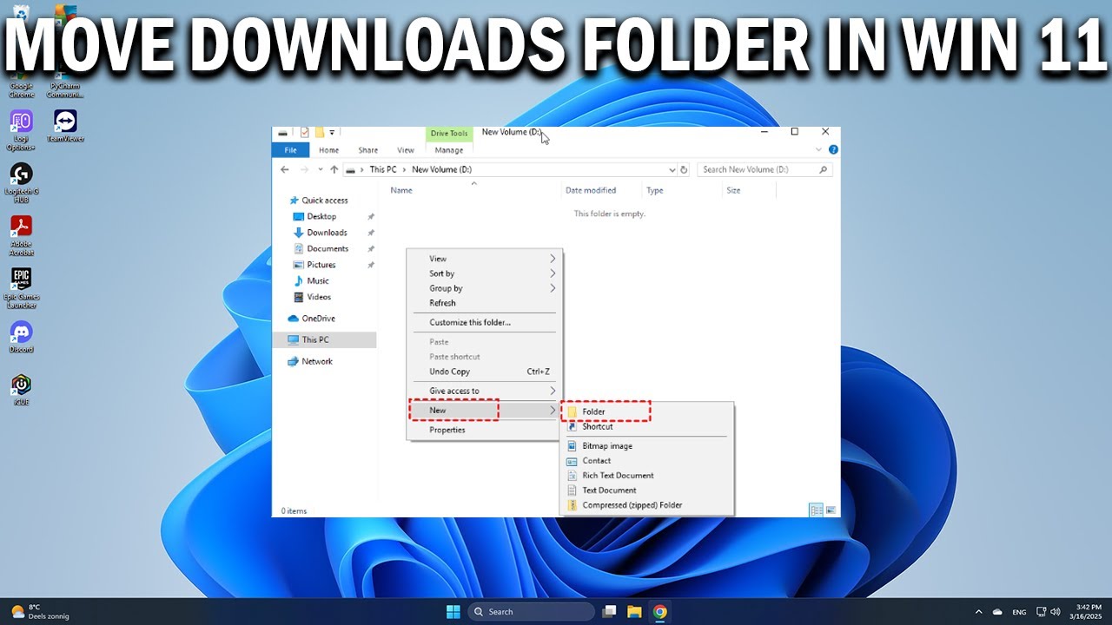Viewport: 1112px width, 625px height.
Task: Sort by the Date modified column header
Action: 602,190
